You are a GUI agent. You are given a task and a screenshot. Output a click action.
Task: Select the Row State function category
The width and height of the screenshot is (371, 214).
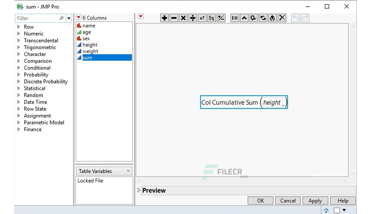(x=35, y=109)
